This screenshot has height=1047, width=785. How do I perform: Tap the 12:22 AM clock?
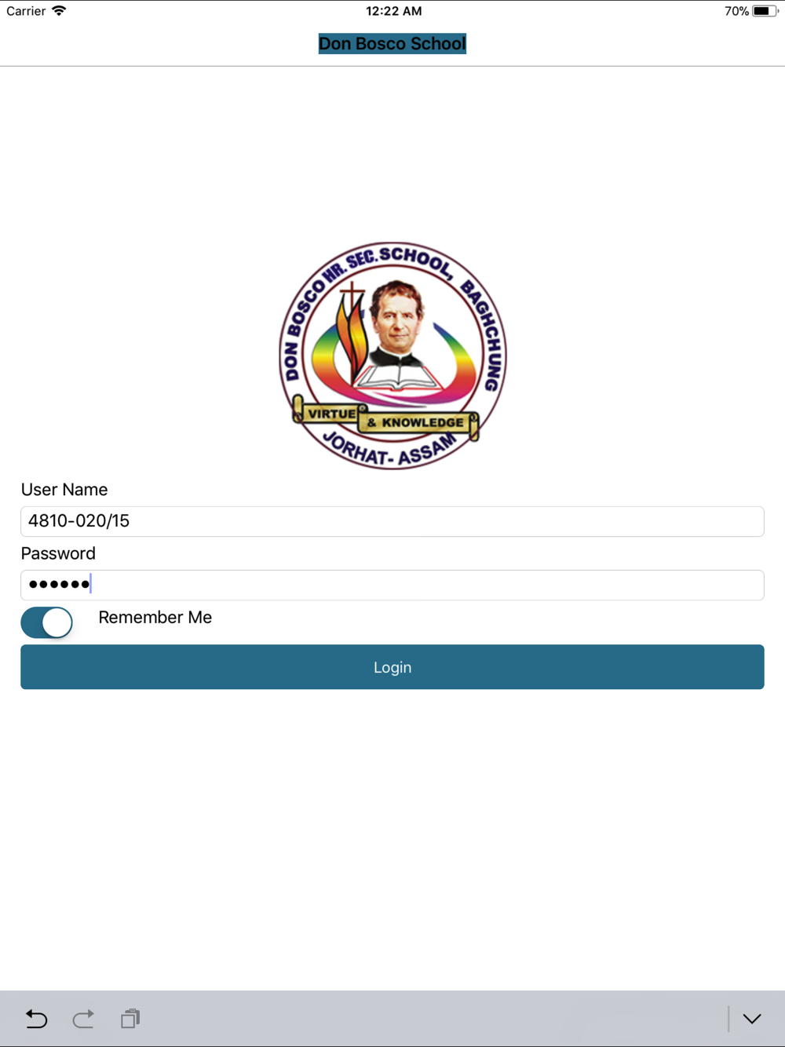tap(394, 11)
